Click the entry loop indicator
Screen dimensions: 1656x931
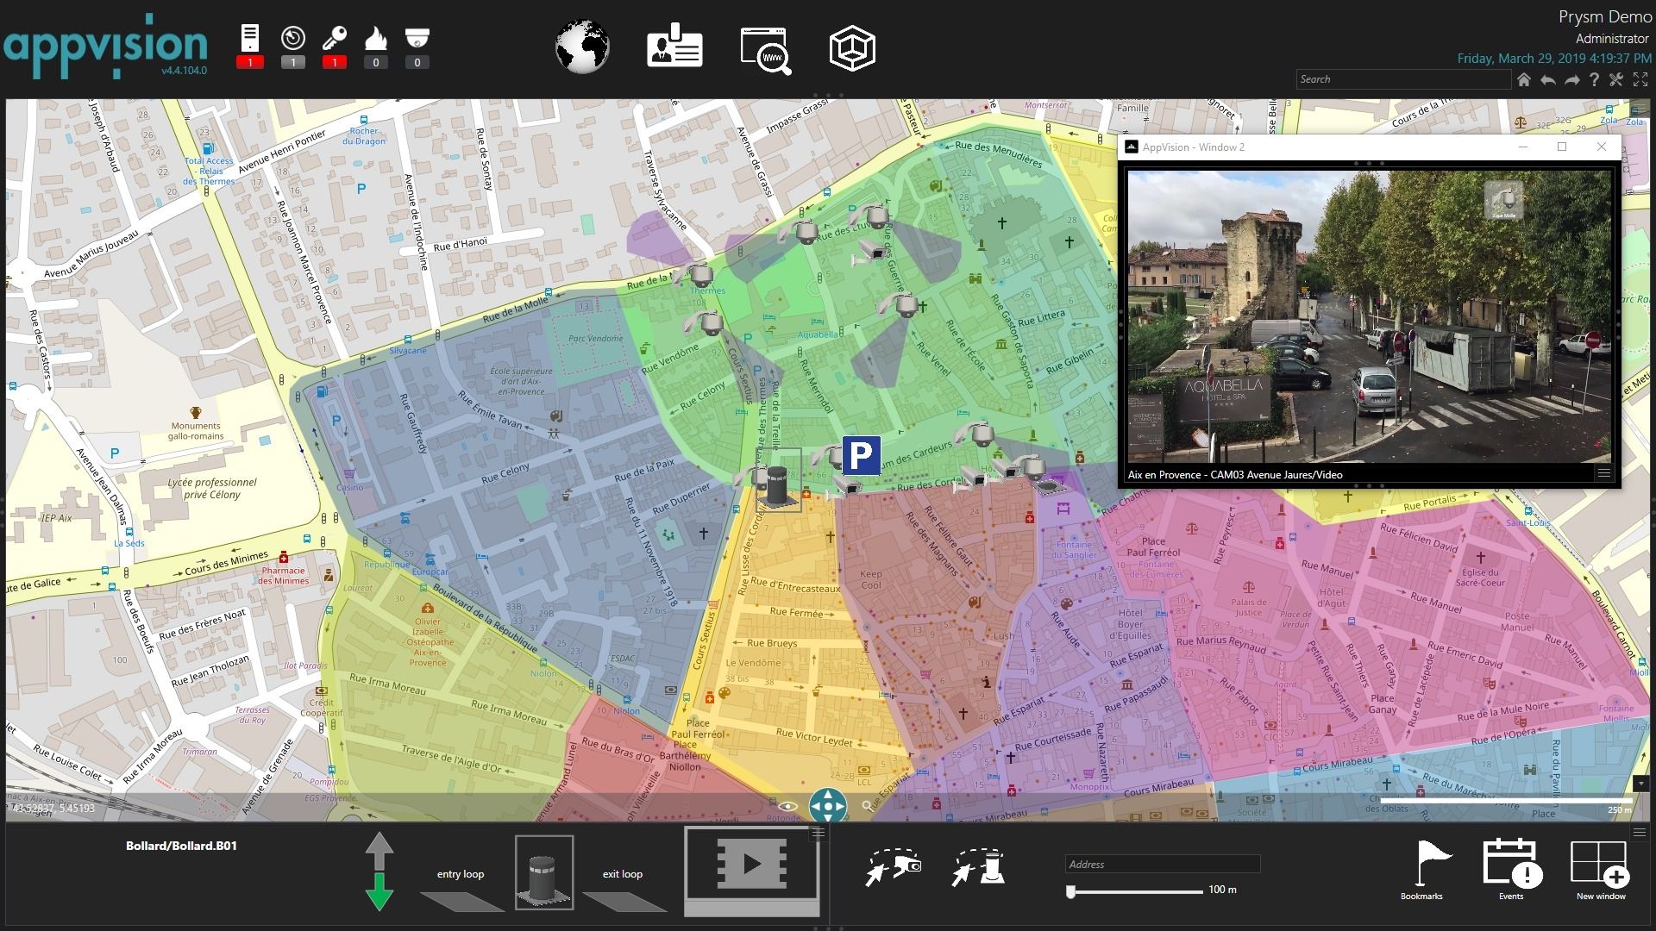click(x=461, y=902)
